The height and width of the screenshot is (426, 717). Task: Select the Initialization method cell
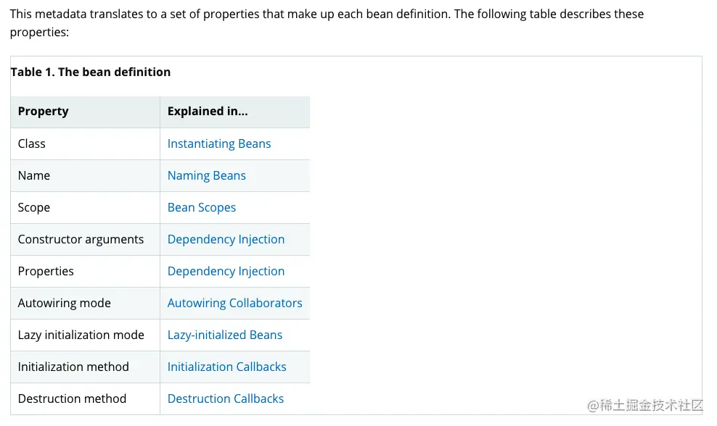click(x=73, y=367)
